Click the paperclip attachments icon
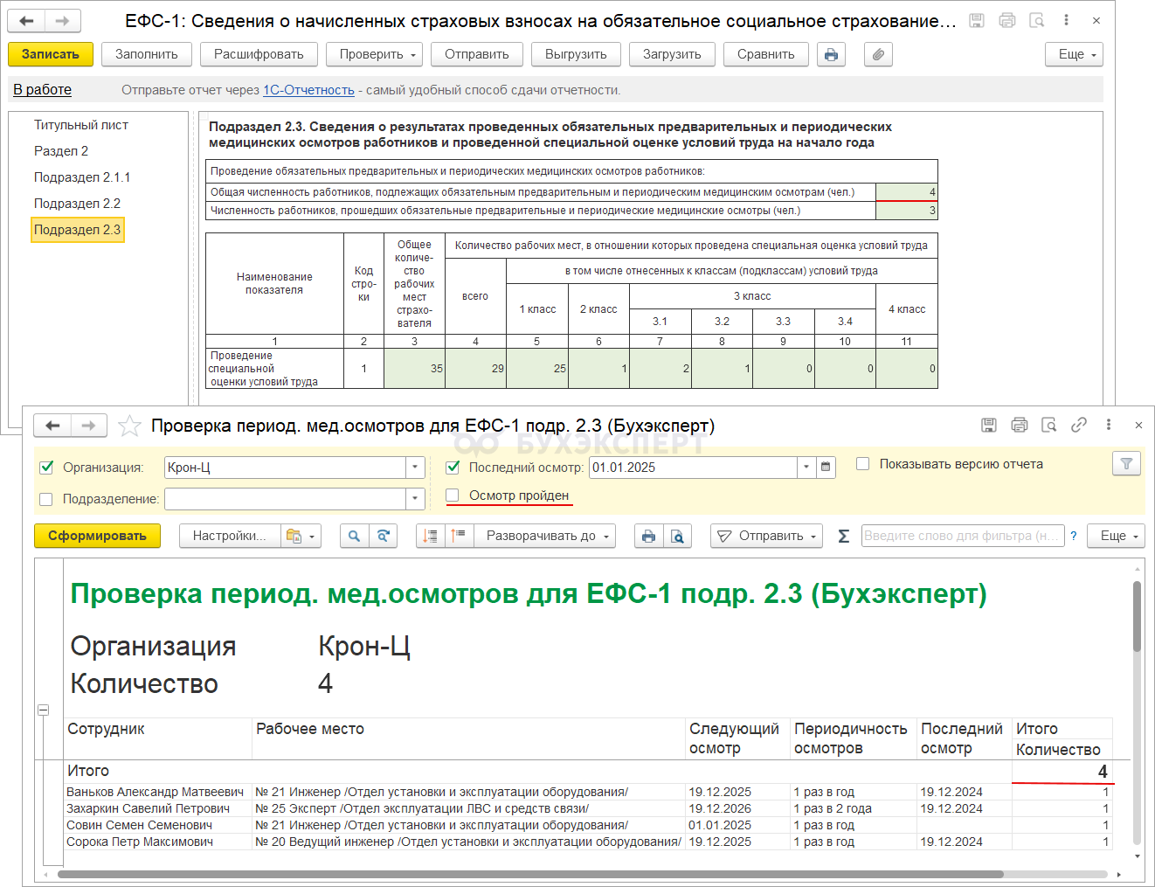 tap(878, 55)
